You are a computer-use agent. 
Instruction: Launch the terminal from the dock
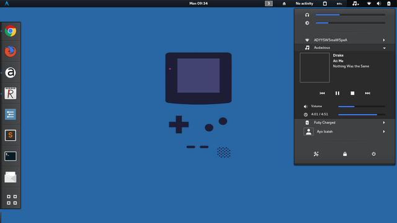pyautogui.click(x=11, y=156)
